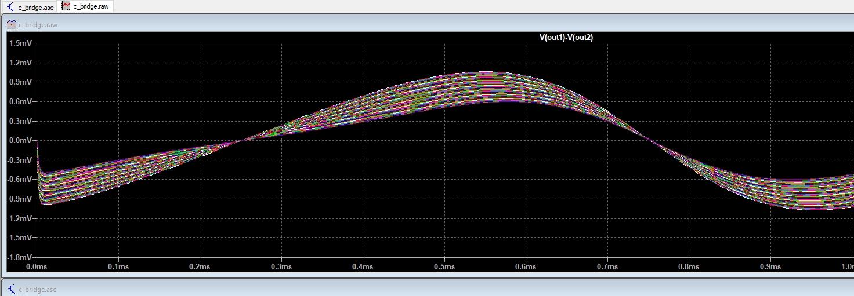
Task: Click the -0.9mV vertical axis label
Action: click(x=19, y=199)
